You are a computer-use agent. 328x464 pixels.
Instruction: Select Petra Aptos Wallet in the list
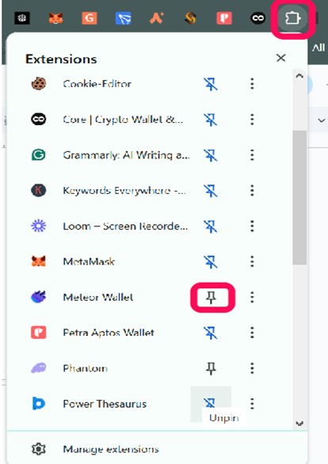tap(109, 333)
